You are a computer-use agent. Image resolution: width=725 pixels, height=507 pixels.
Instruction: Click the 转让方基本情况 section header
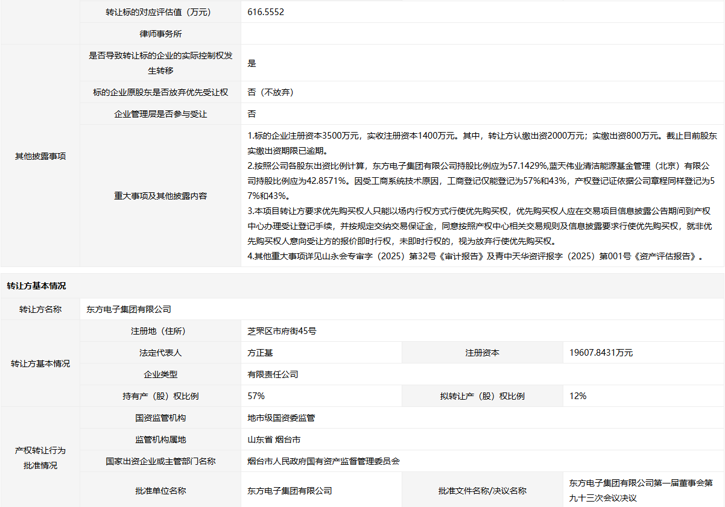click(x=37, y=286)
